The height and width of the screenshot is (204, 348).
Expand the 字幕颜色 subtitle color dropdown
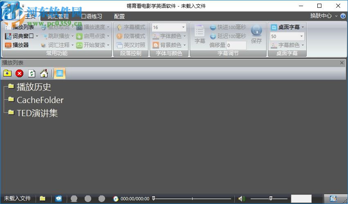point(303,45)
